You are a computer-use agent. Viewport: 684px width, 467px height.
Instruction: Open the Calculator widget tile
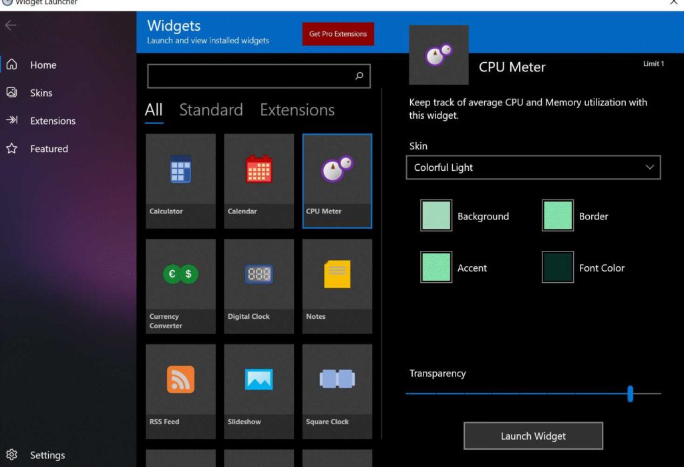tap(180, 181)
